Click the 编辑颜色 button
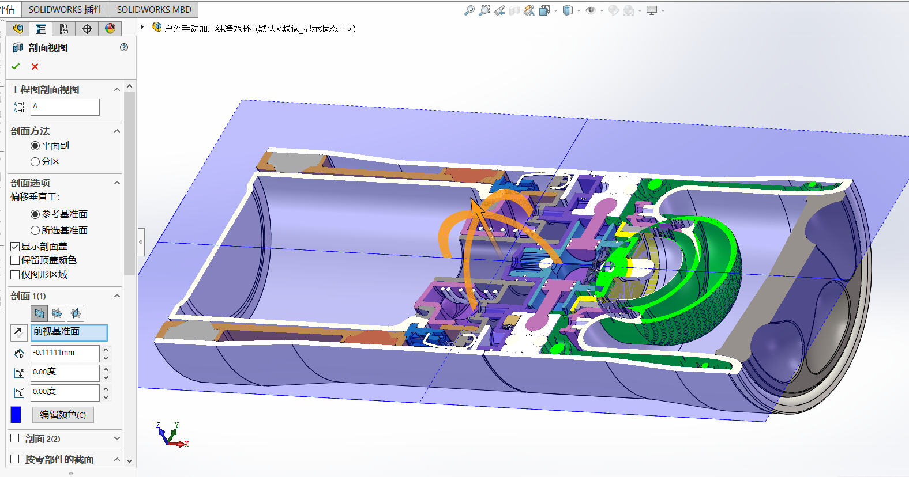The image size is (909, 477). point(63,415)
